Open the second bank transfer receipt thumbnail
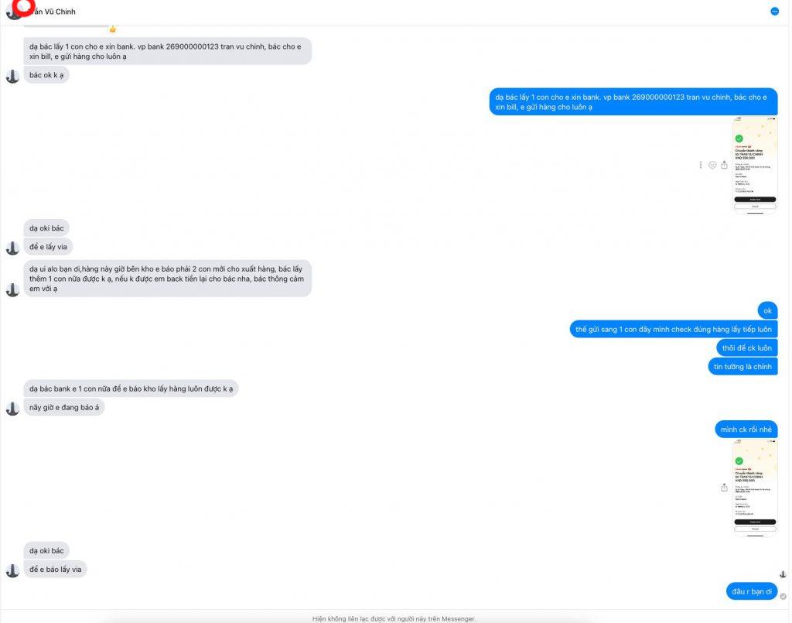The image size is (792, 623). pos(755,488)
